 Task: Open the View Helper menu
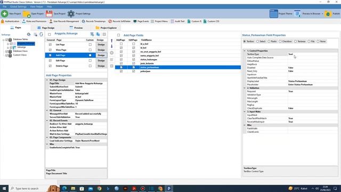[37, 7]
